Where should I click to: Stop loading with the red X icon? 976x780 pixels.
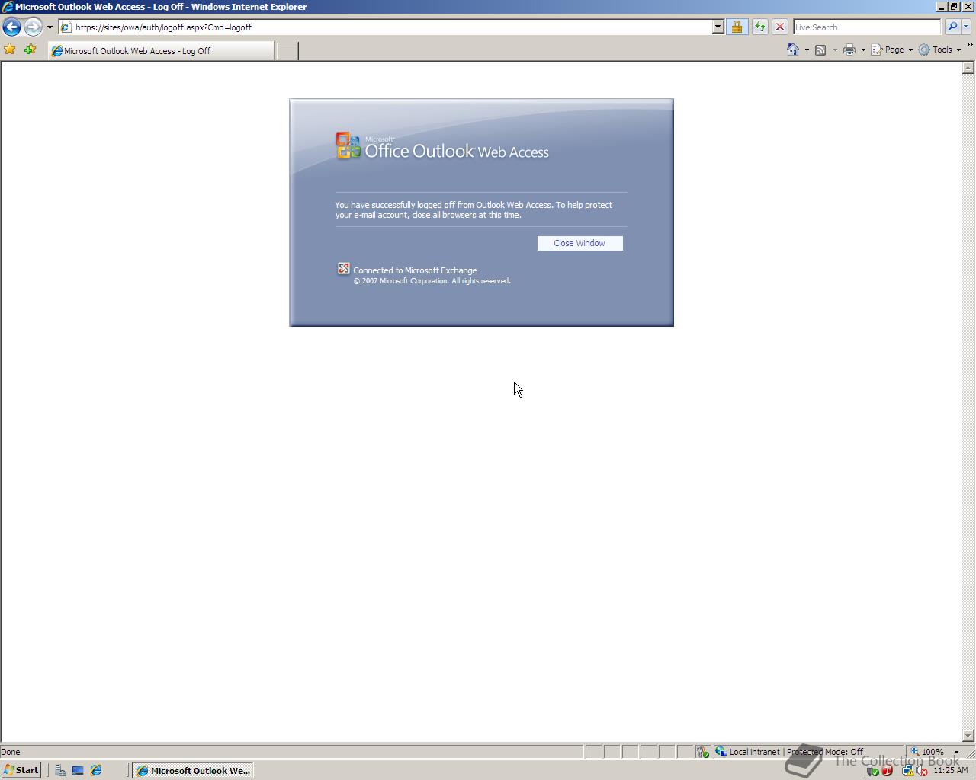pyautogui.click(x=779, y=27)
